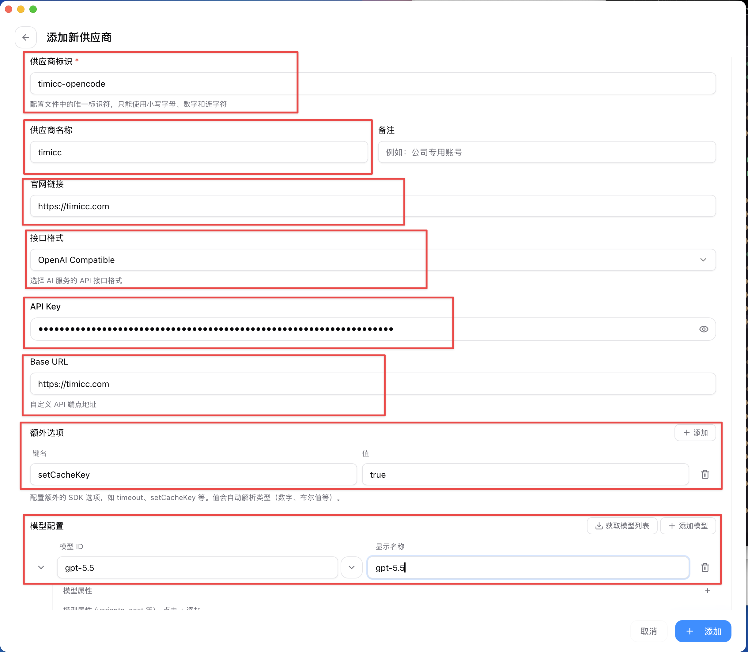Click into the API Key field

tap(373, 329)
